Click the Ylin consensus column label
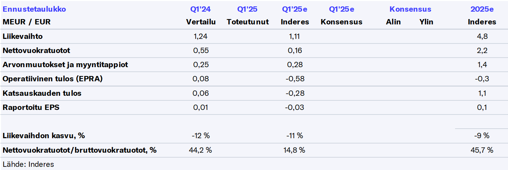Viewport: 508px width, 170px height. click(426, 22)
